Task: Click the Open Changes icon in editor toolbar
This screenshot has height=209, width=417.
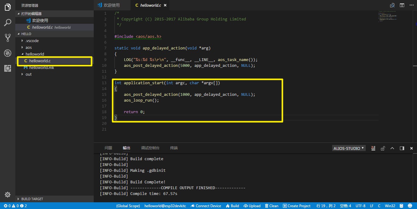Action: coord(392,5)
